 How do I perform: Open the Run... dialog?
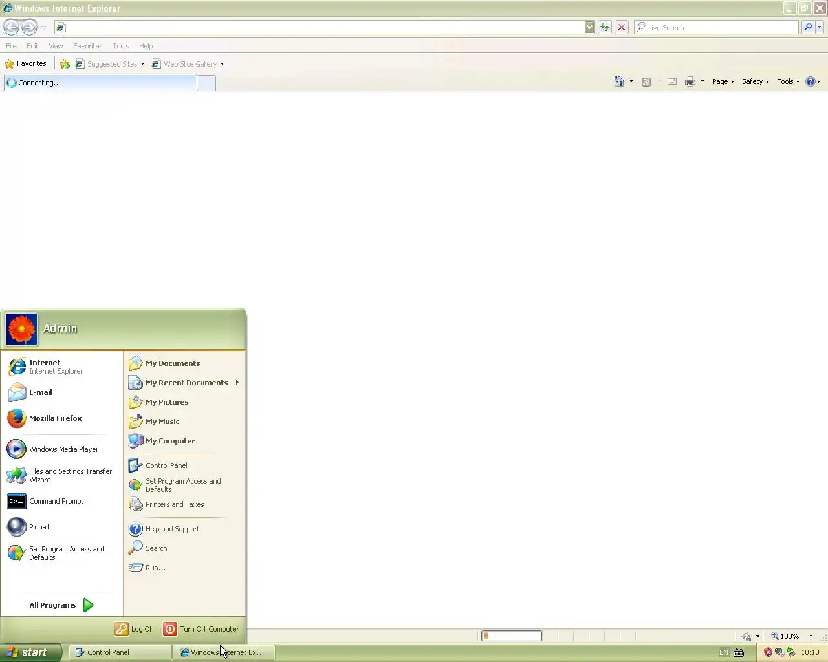coord(184,568)
